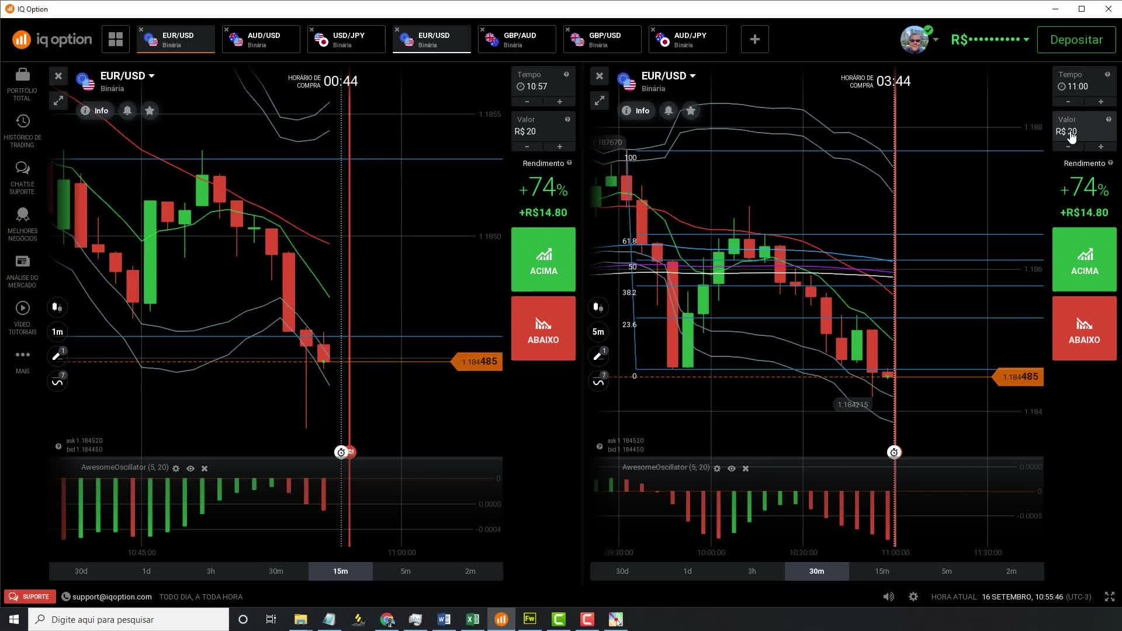Change right chart type candles icon
The height and width of the screenshot is (631, 1122).
point(598,307)
